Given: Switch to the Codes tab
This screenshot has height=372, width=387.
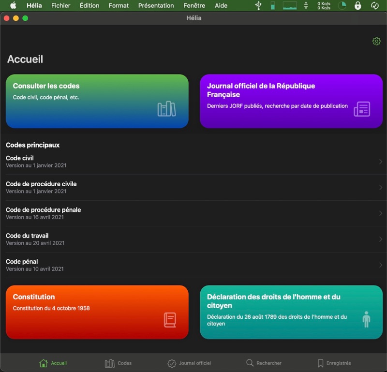Looking at the screenshot, I should pyautogui.click(x=118, y=363).
